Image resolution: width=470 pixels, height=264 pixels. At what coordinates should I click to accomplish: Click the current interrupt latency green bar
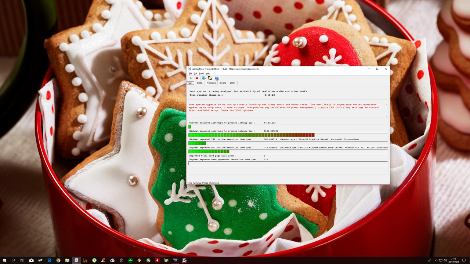point(190,127)
